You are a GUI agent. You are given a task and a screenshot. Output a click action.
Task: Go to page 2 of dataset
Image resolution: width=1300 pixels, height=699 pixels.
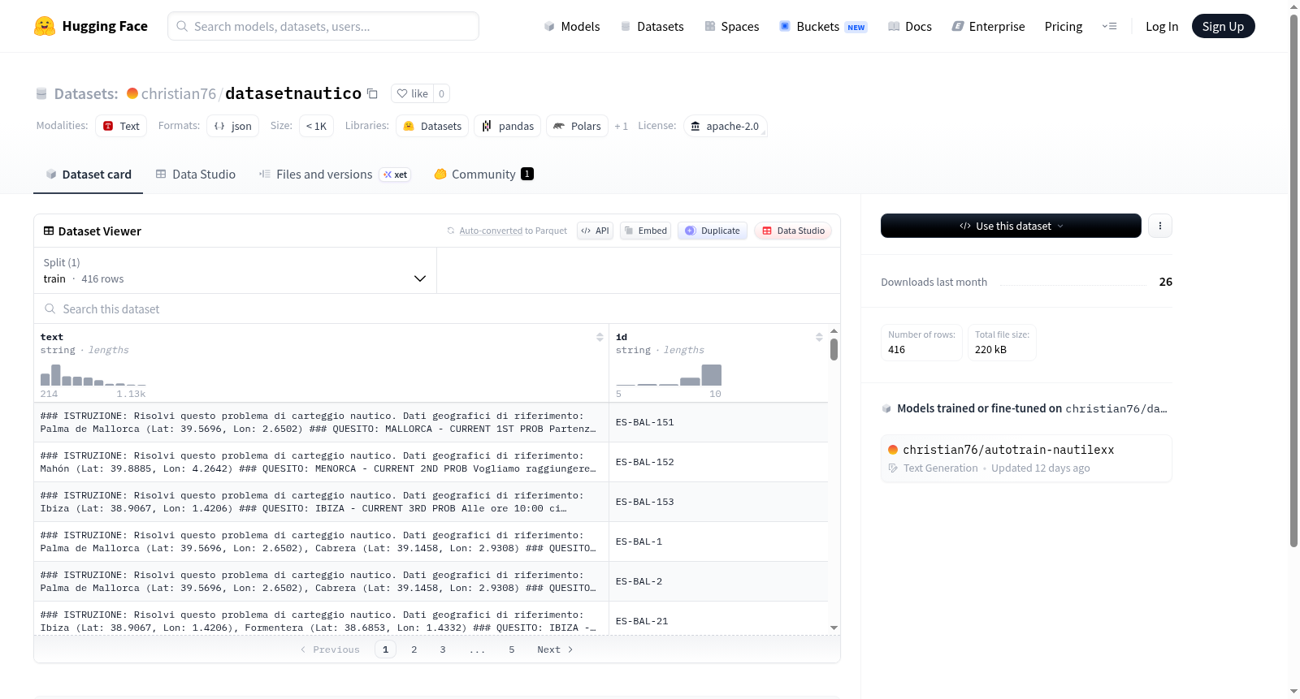point(414,649)
